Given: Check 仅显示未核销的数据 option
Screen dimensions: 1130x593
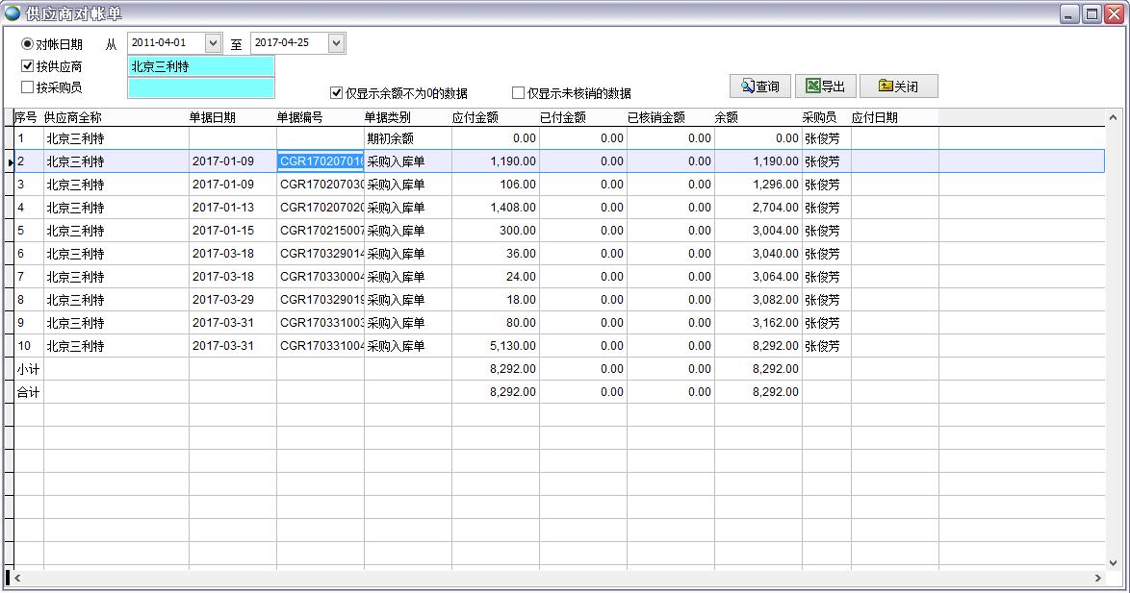Looking at the screenshot, I should click(x=518, y=93).
